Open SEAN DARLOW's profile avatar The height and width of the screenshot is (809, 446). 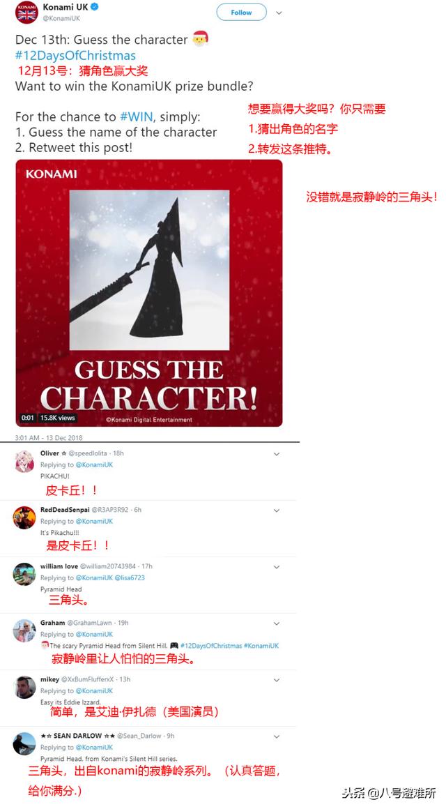[x=24, y=744]
